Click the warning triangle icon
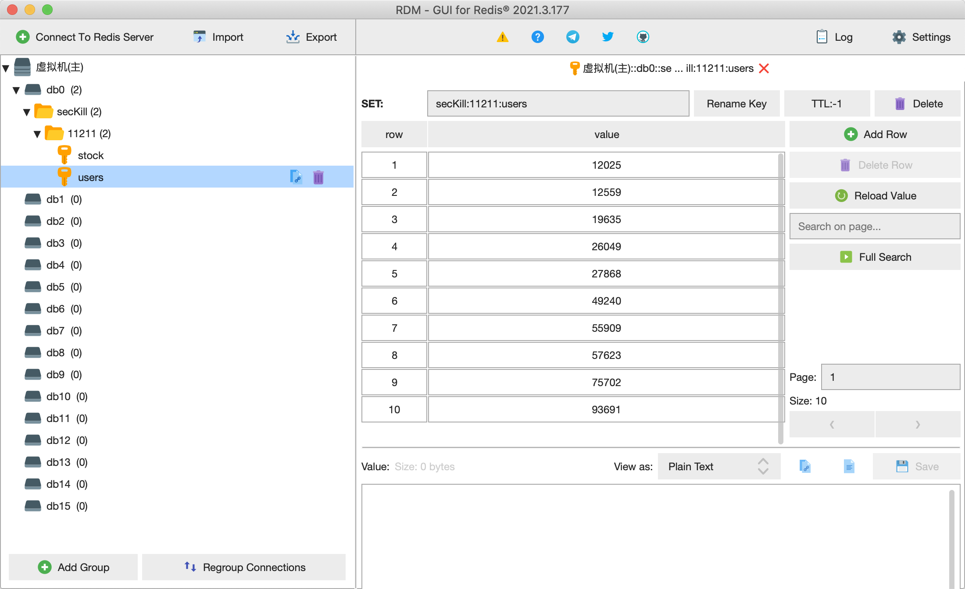This screenshot has width=965, height=589. click(x=502, y=37)
